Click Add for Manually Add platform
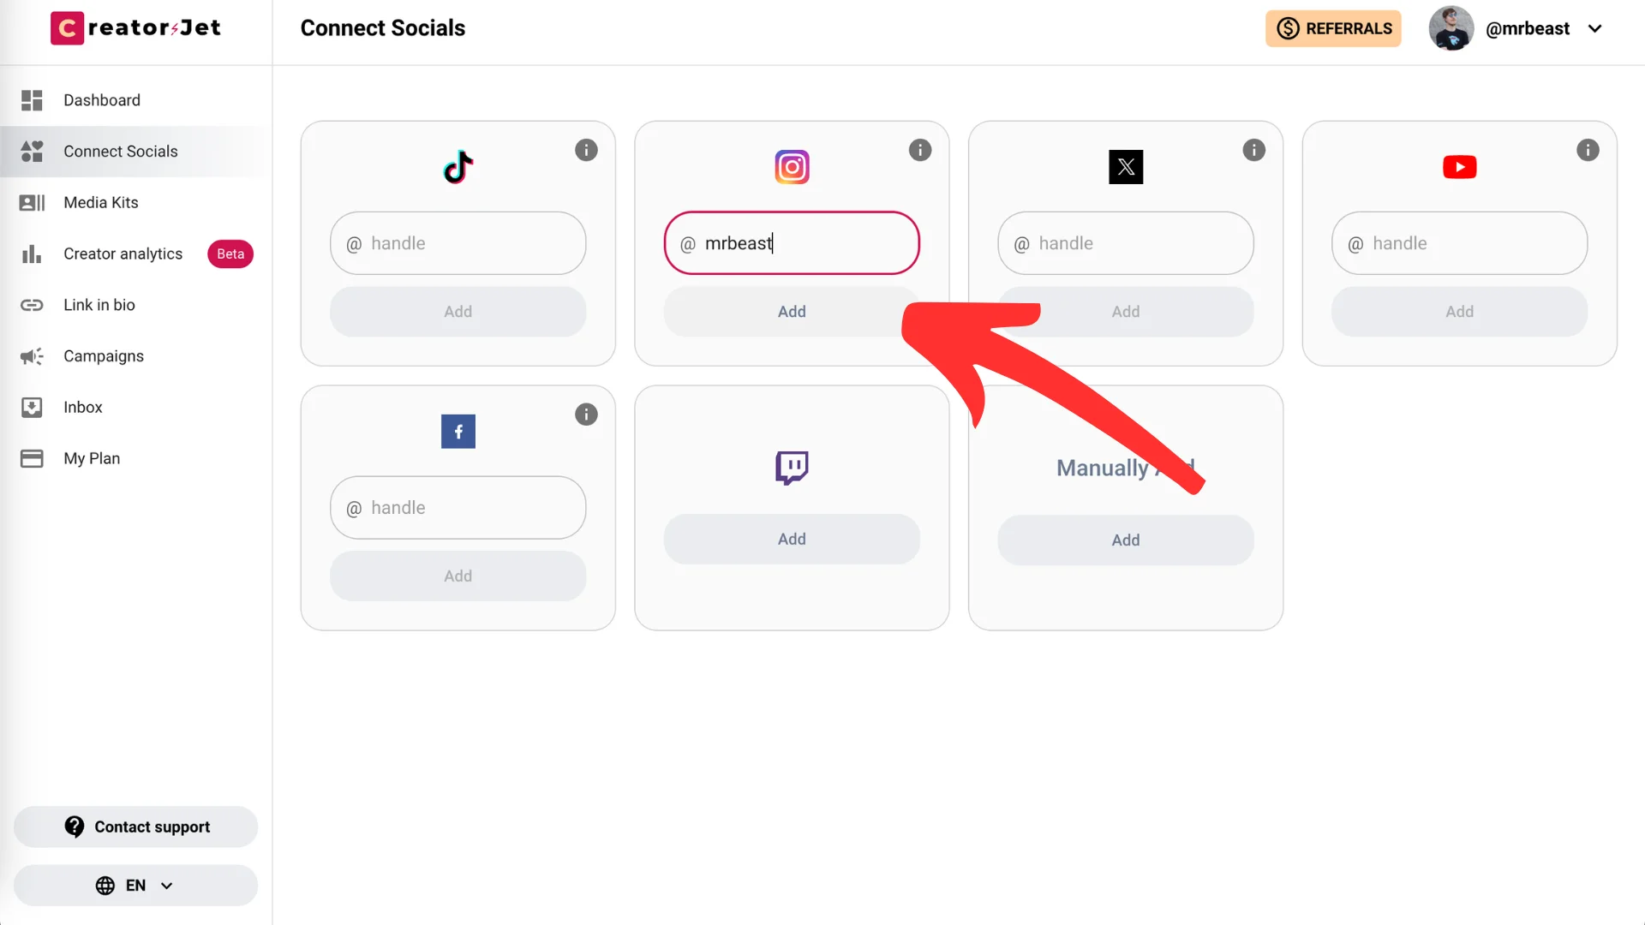The width and height of the screenshot is (1645, 925). click(1125, 539)
